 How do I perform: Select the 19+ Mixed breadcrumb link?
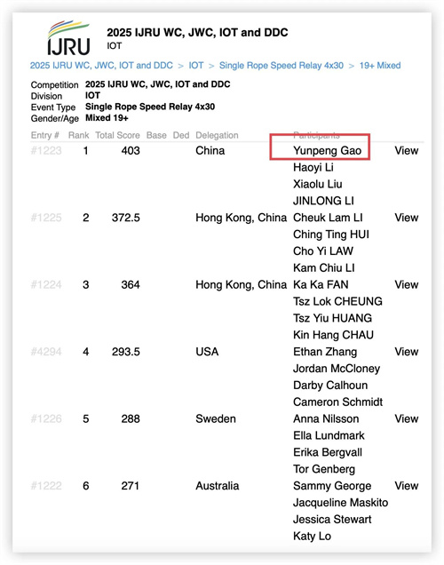click(x=380, y=66)
